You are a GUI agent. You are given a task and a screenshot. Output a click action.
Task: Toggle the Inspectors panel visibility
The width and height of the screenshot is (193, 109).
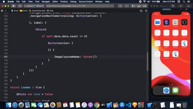click(x=144, y=6)
